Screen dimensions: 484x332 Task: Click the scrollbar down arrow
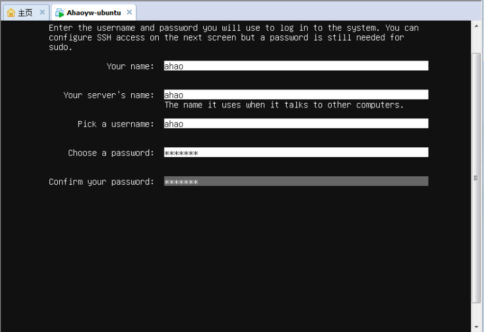(x=476, y=327)
